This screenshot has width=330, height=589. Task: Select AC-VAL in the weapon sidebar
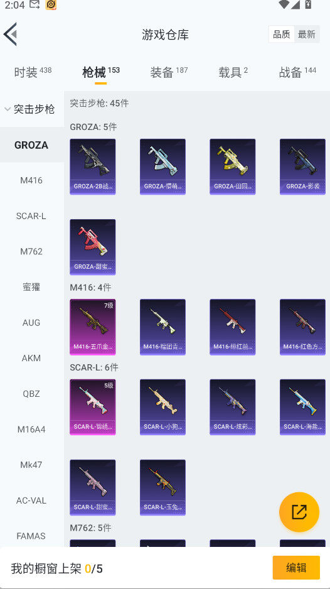click(x=31, y=500)
